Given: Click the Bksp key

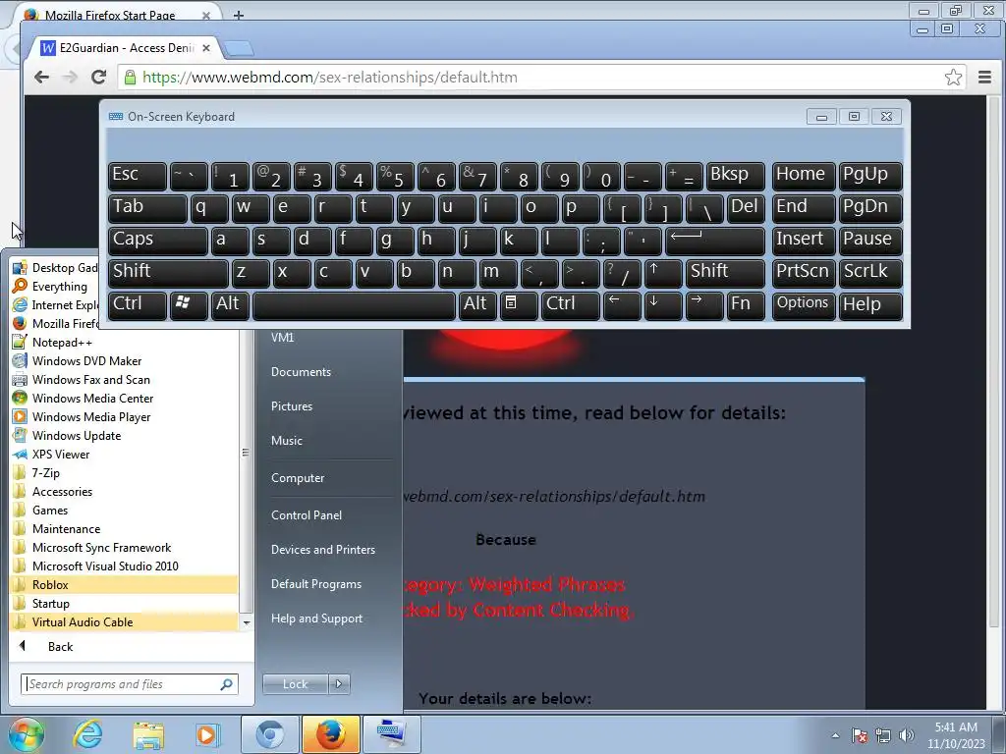Looking at the screenshot, I should pos(735,176).
